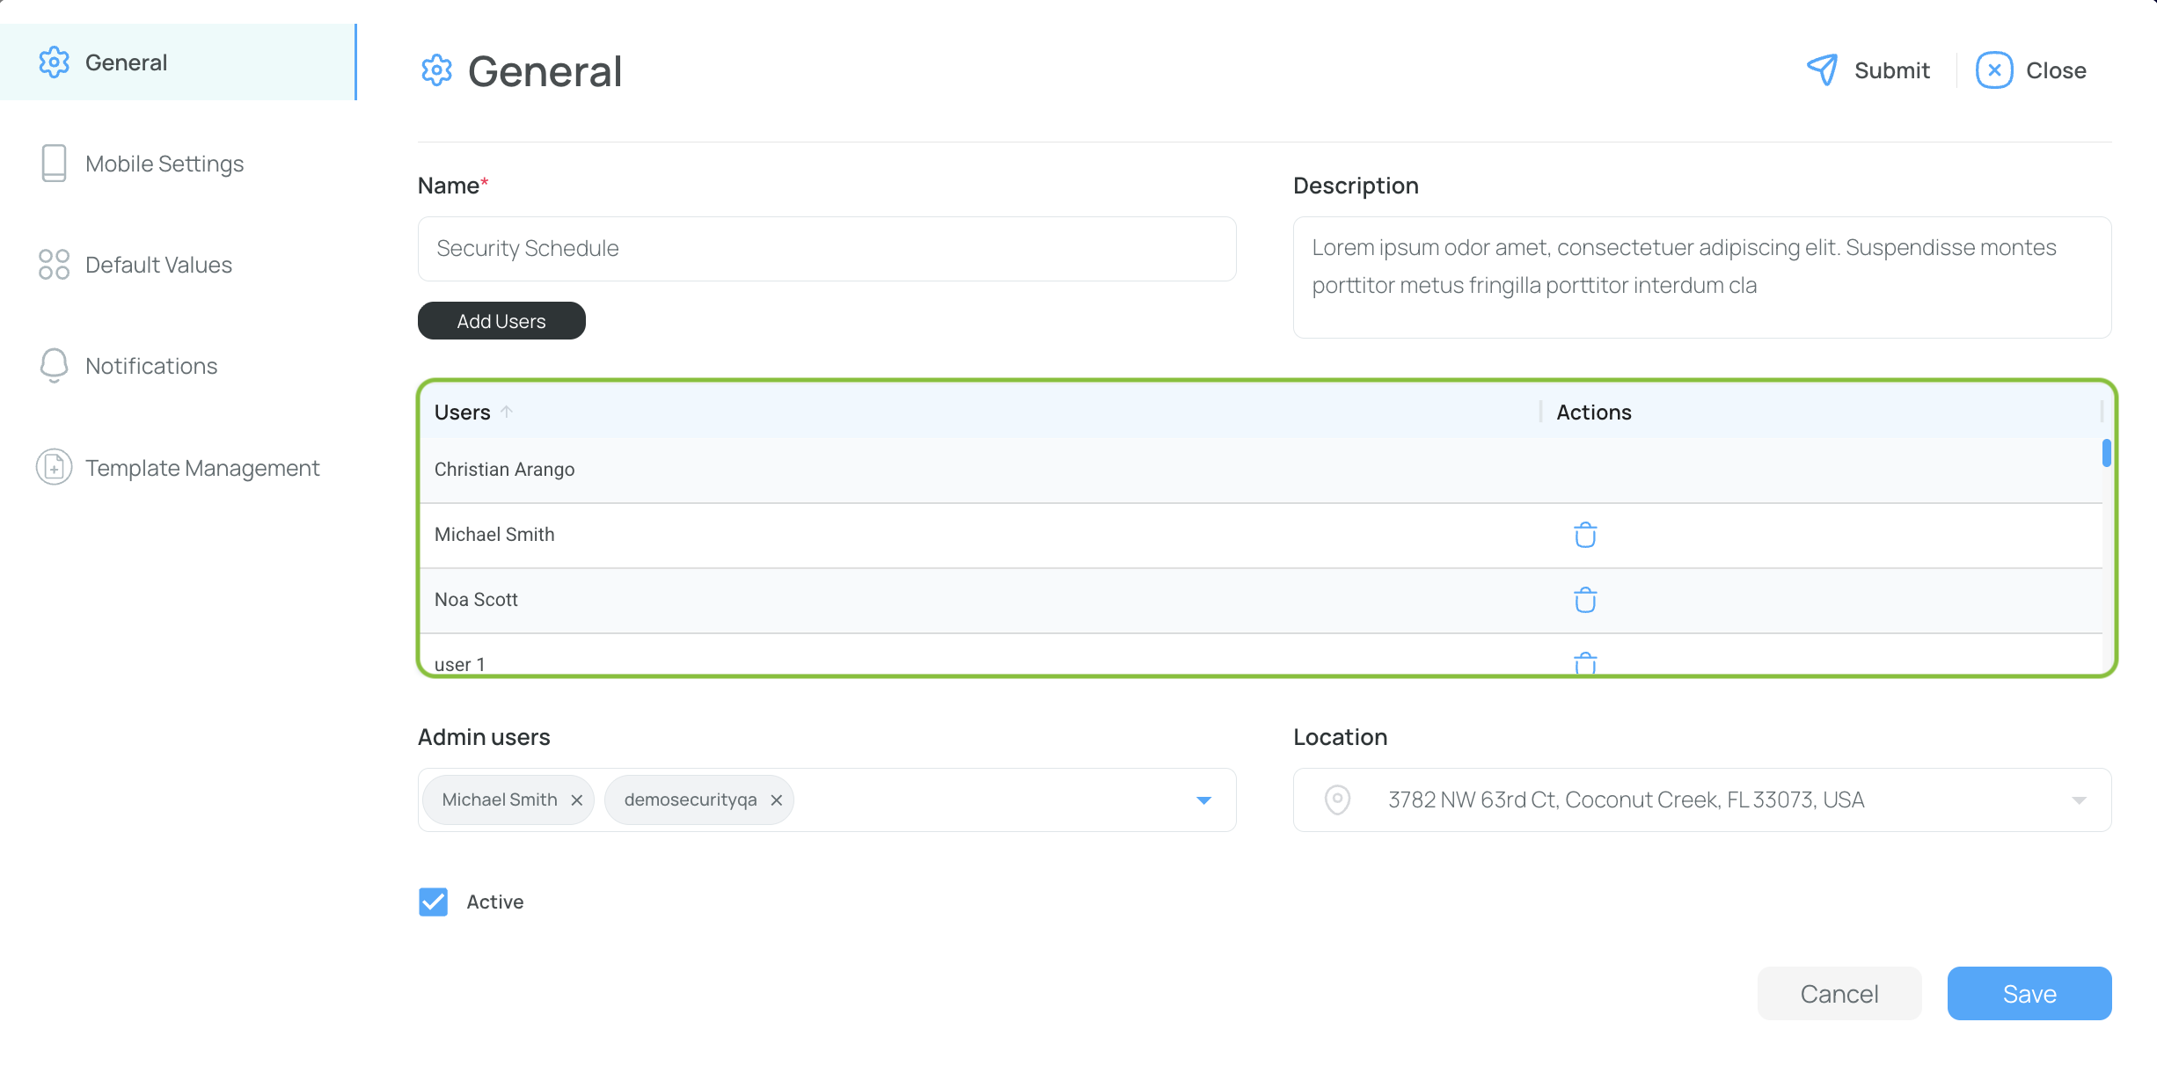Viewport: 2157px width, 1066px height.
Task: Open the Location dropdown arrow
Action: [2079, 800]
